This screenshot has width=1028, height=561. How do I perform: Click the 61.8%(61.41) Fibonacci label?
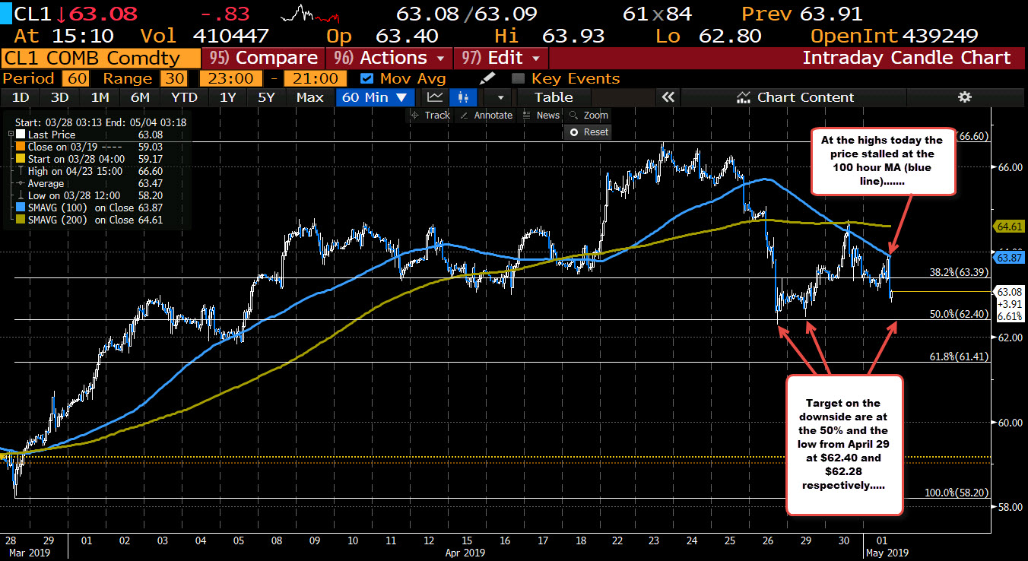[x=958, y=356]
